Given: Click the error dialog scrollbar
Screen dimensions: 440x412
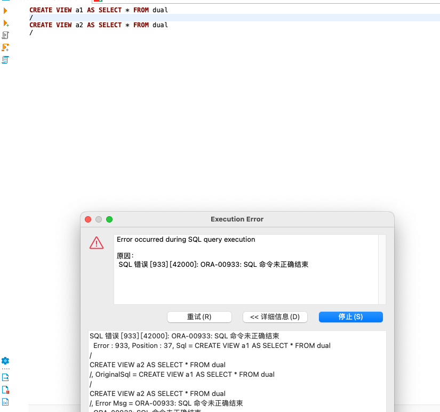Looking at the screenshot, I should (x=383, y=267).
